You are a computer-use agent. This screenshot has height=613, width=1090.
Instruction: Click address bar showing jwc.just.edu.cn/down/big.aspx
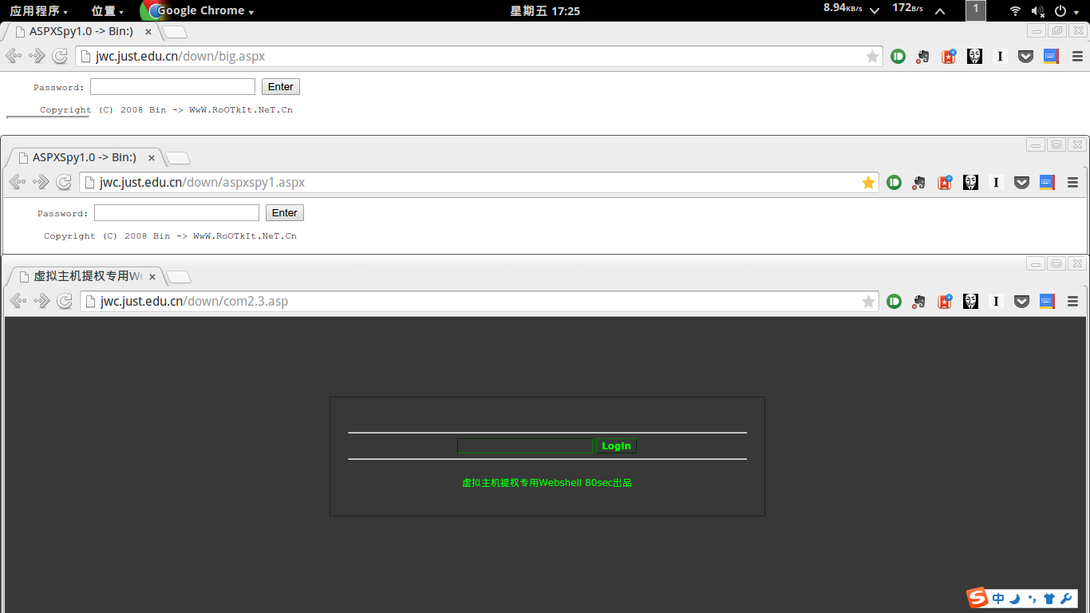pos(479,56)
